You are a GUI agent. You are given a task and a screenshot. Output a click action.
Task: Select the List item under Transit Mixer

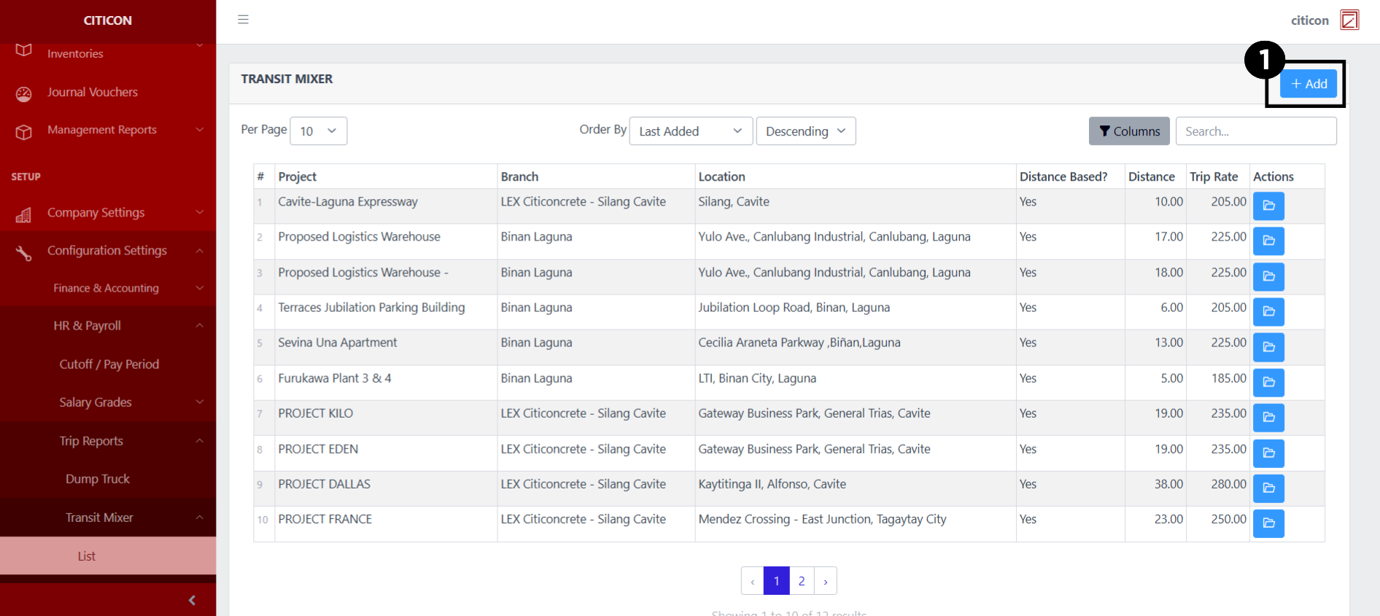(108, 556)
